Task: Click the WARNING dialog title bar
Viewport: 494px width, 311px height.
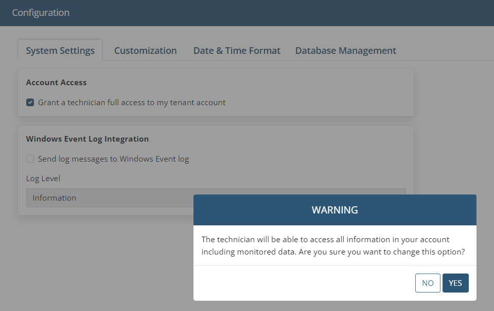Action: (x=335, y=210)
